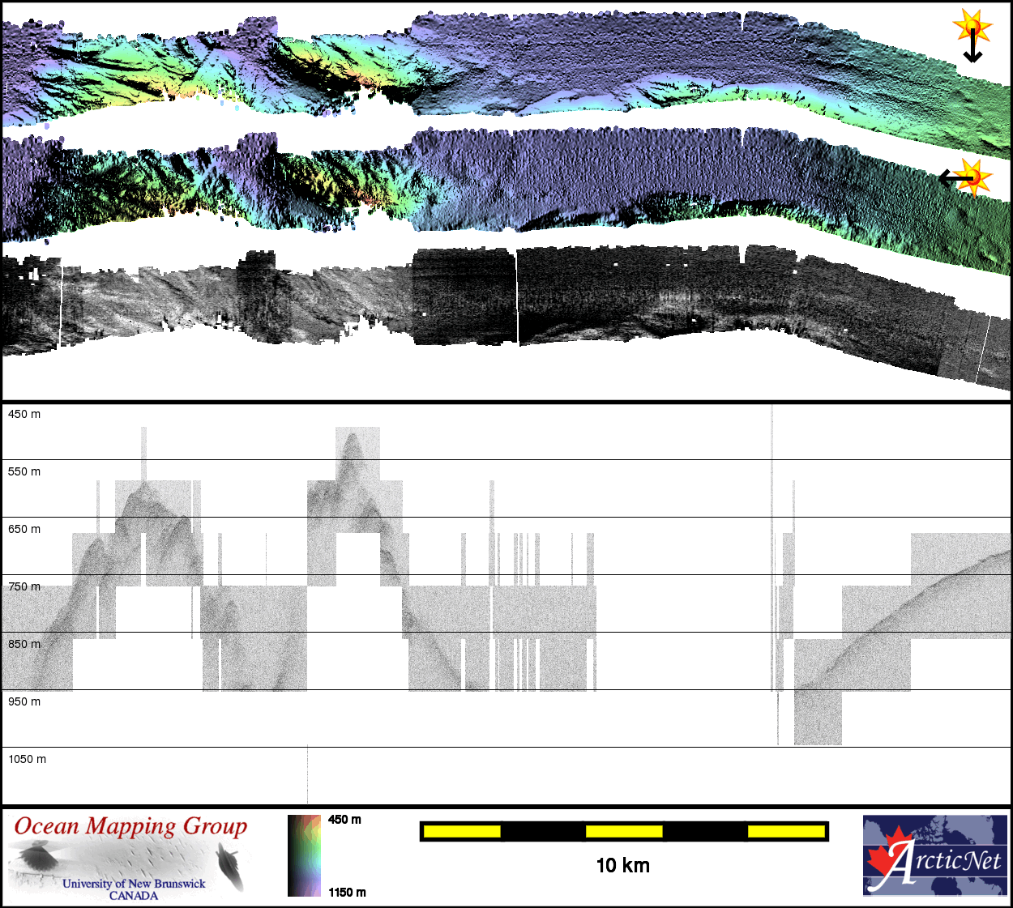
Task: Click the dark object at the logo's right edge
Action: tap(231, 865)
